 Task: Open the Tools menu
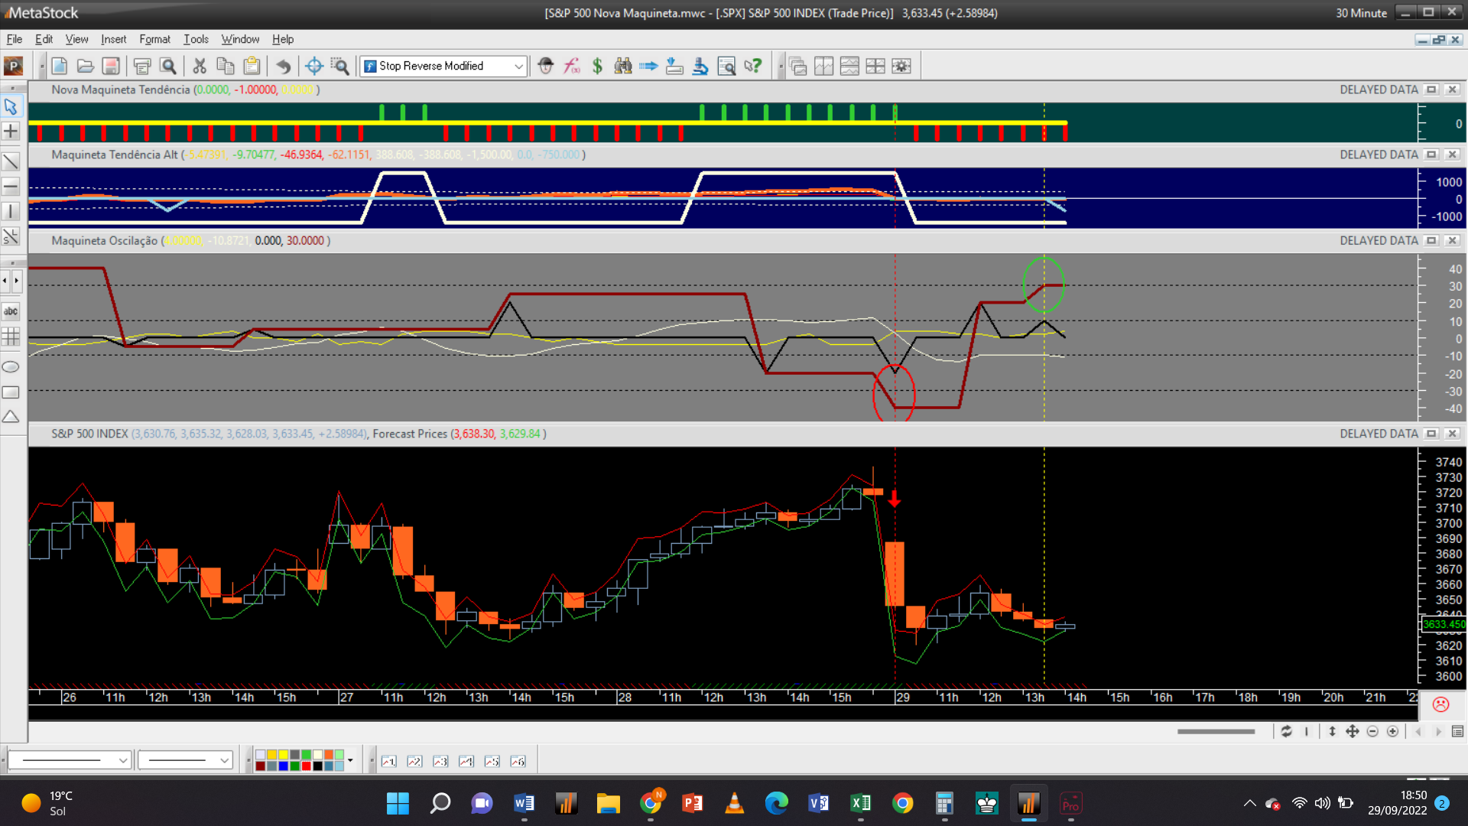click(x=196, y=39)
